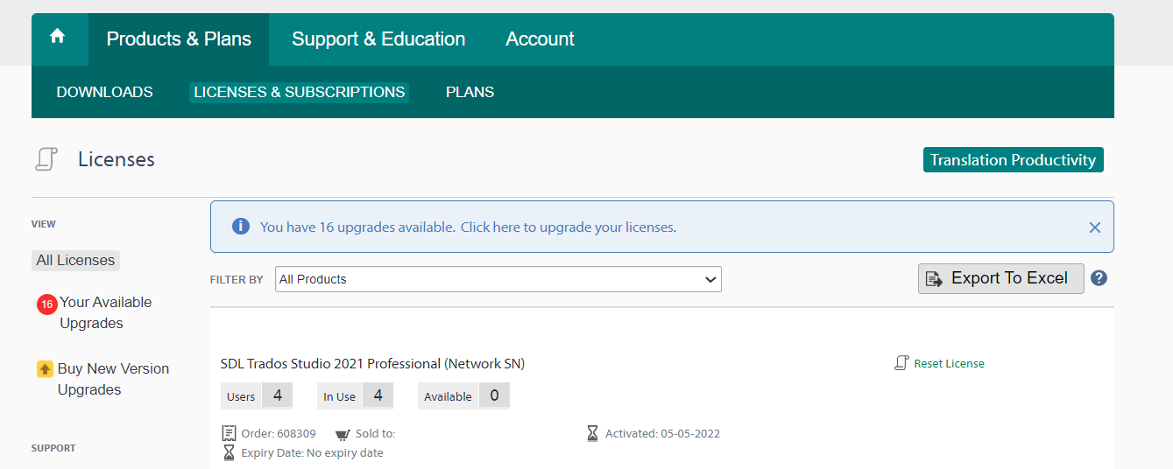This screenshot has height=469, width=1173.
Task: Open the Support & Education tab
Action: coord(378,39)
